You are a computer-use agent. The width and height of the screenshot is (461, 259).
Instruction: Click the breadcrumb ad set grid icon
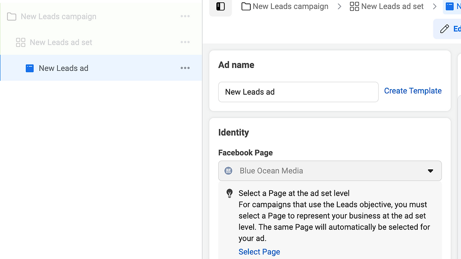click(x=354, y=7)
